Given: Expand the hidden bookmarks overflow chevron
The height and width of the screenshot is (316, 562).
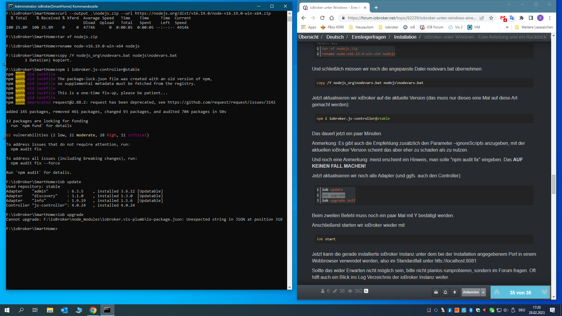Looking at the screenshot, I should coord(507,27).
